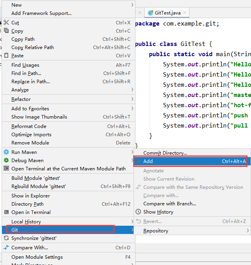
Task: Select Show Image Thumbnails menu item
Action: pos(68,117)
